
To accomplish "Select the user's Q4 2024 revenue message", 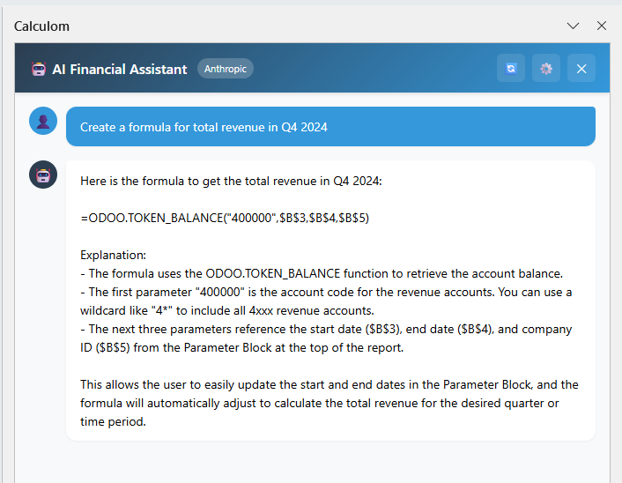I will pos(204,127).
